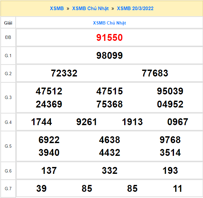Click third prize number 75368
203x198 pixels.
(109, 104)
